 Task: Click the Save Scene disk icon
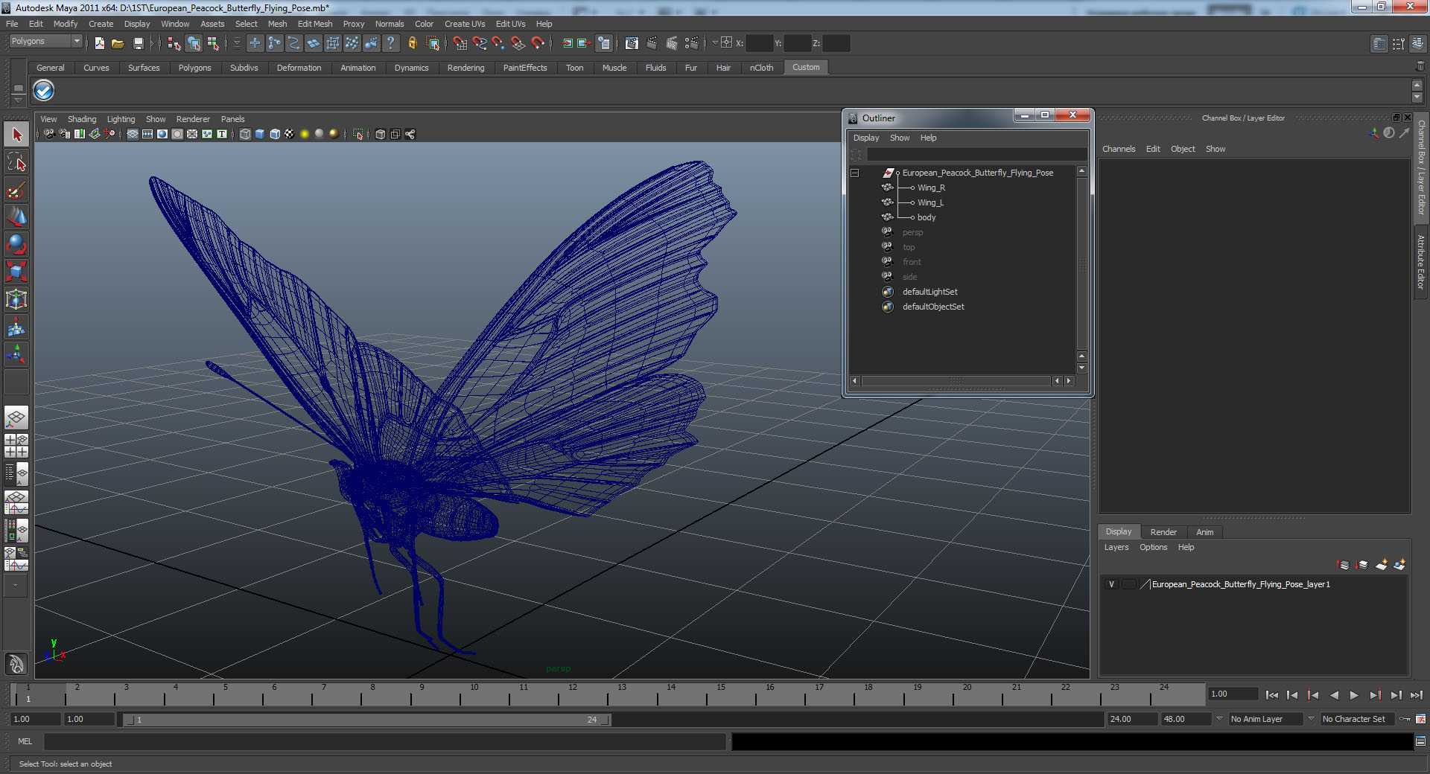138,43
